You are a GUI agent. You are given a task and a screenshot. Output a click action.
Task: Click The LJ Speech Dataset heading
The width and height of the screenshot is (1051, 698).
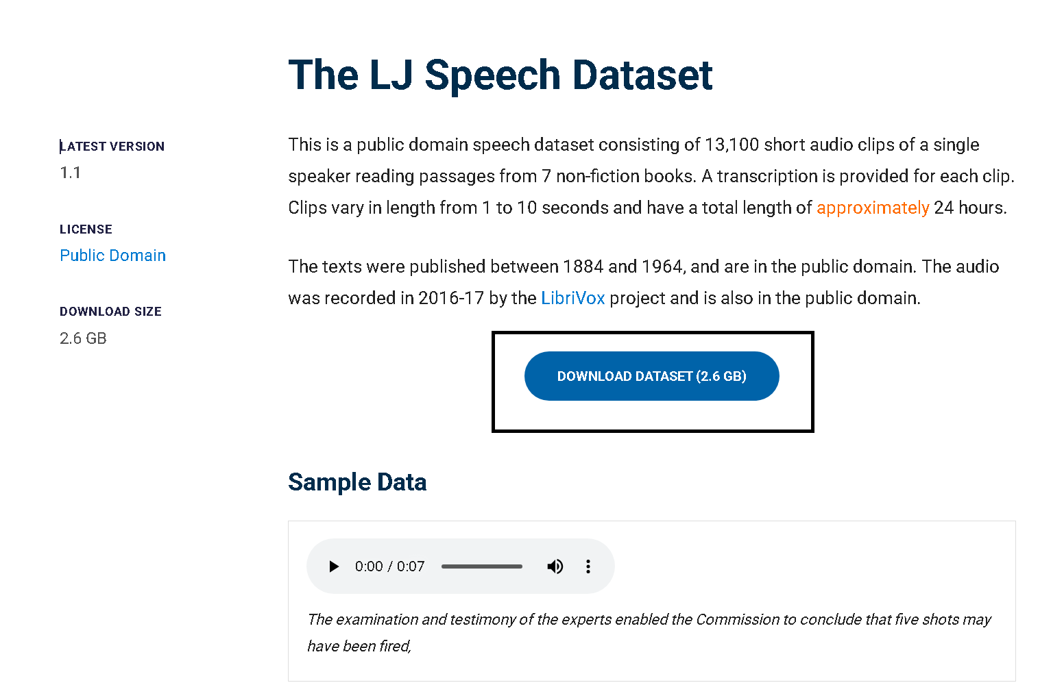click(500, 75)
